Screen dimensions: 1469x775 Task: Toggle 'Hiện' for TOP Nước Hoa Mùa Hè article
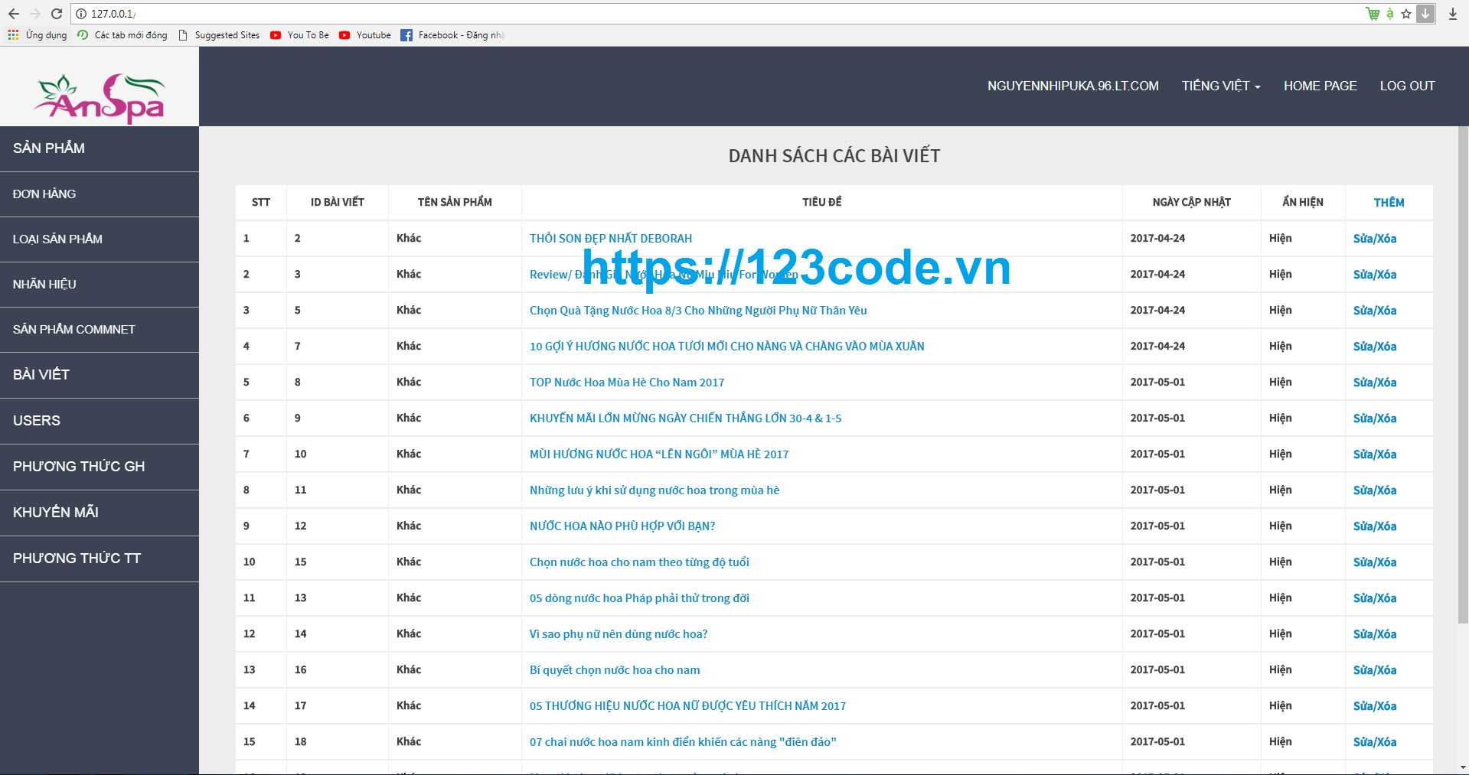(x=1280, y=382)
